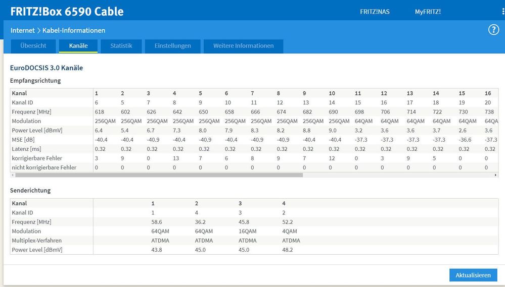Click the MSE value -36.6
Image resolution: width=505 pixels, height=287 pixels.
(465, 140)
